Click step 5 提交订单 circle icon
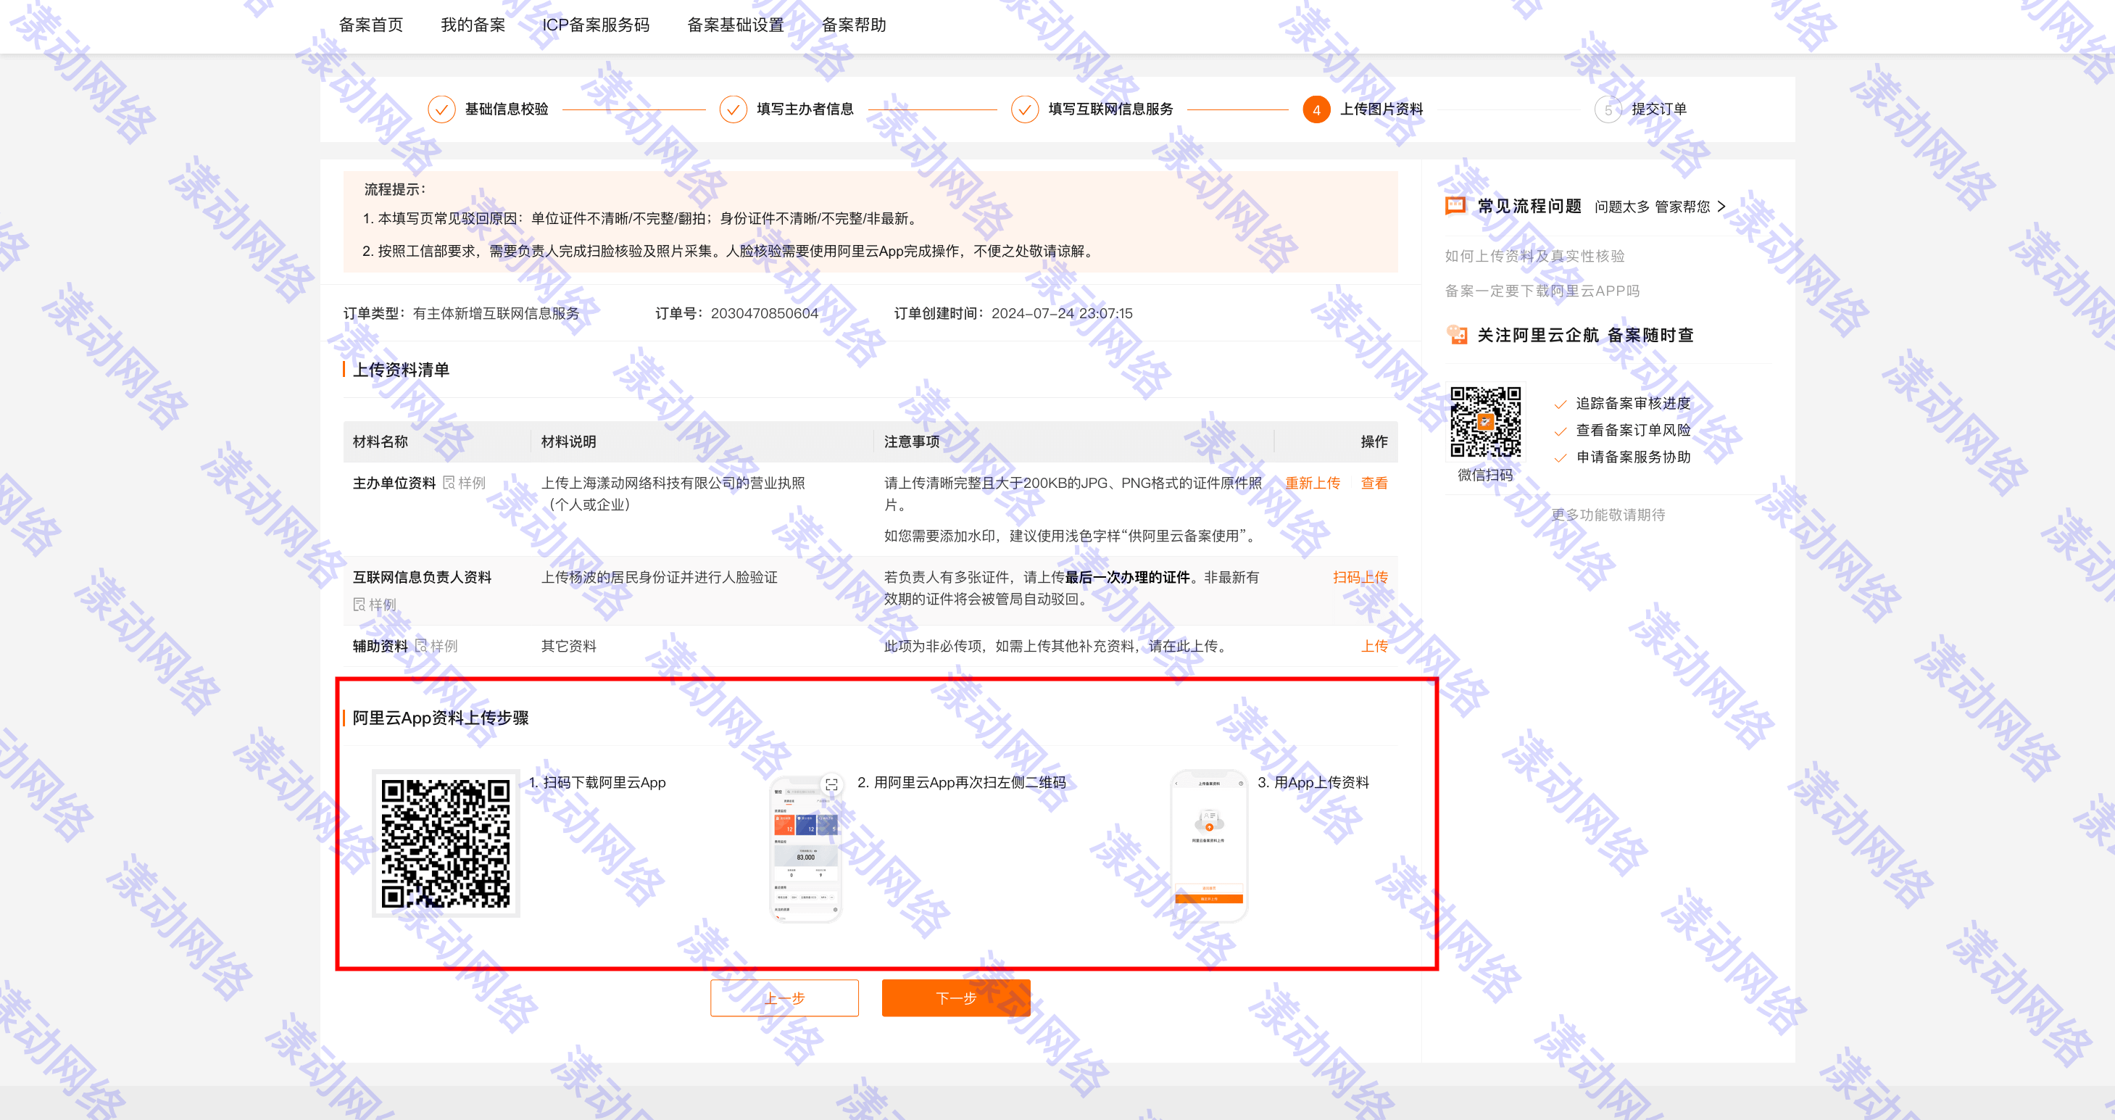Viewport: 2115px width, 1120px height. (1608, 109)
